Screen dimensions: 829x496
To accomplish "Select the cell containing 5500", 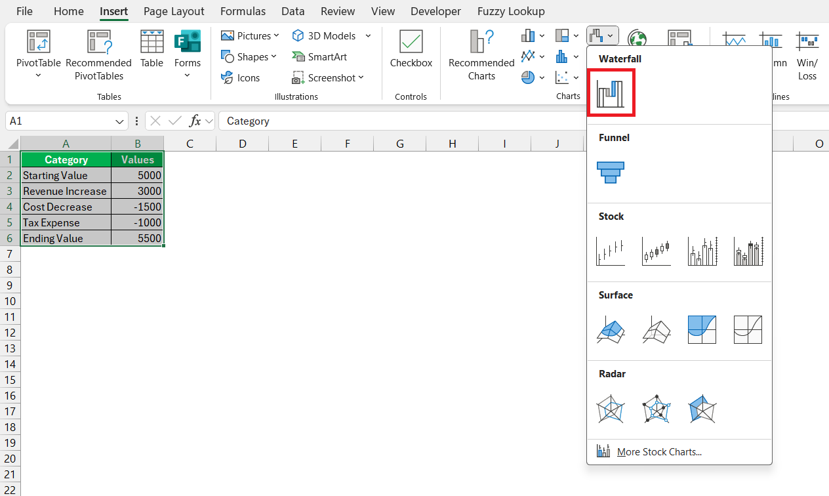I will point(138,238).
